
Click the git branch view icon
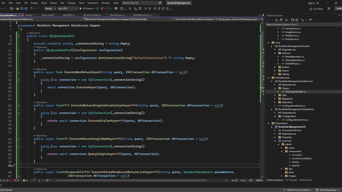(303, 20)
